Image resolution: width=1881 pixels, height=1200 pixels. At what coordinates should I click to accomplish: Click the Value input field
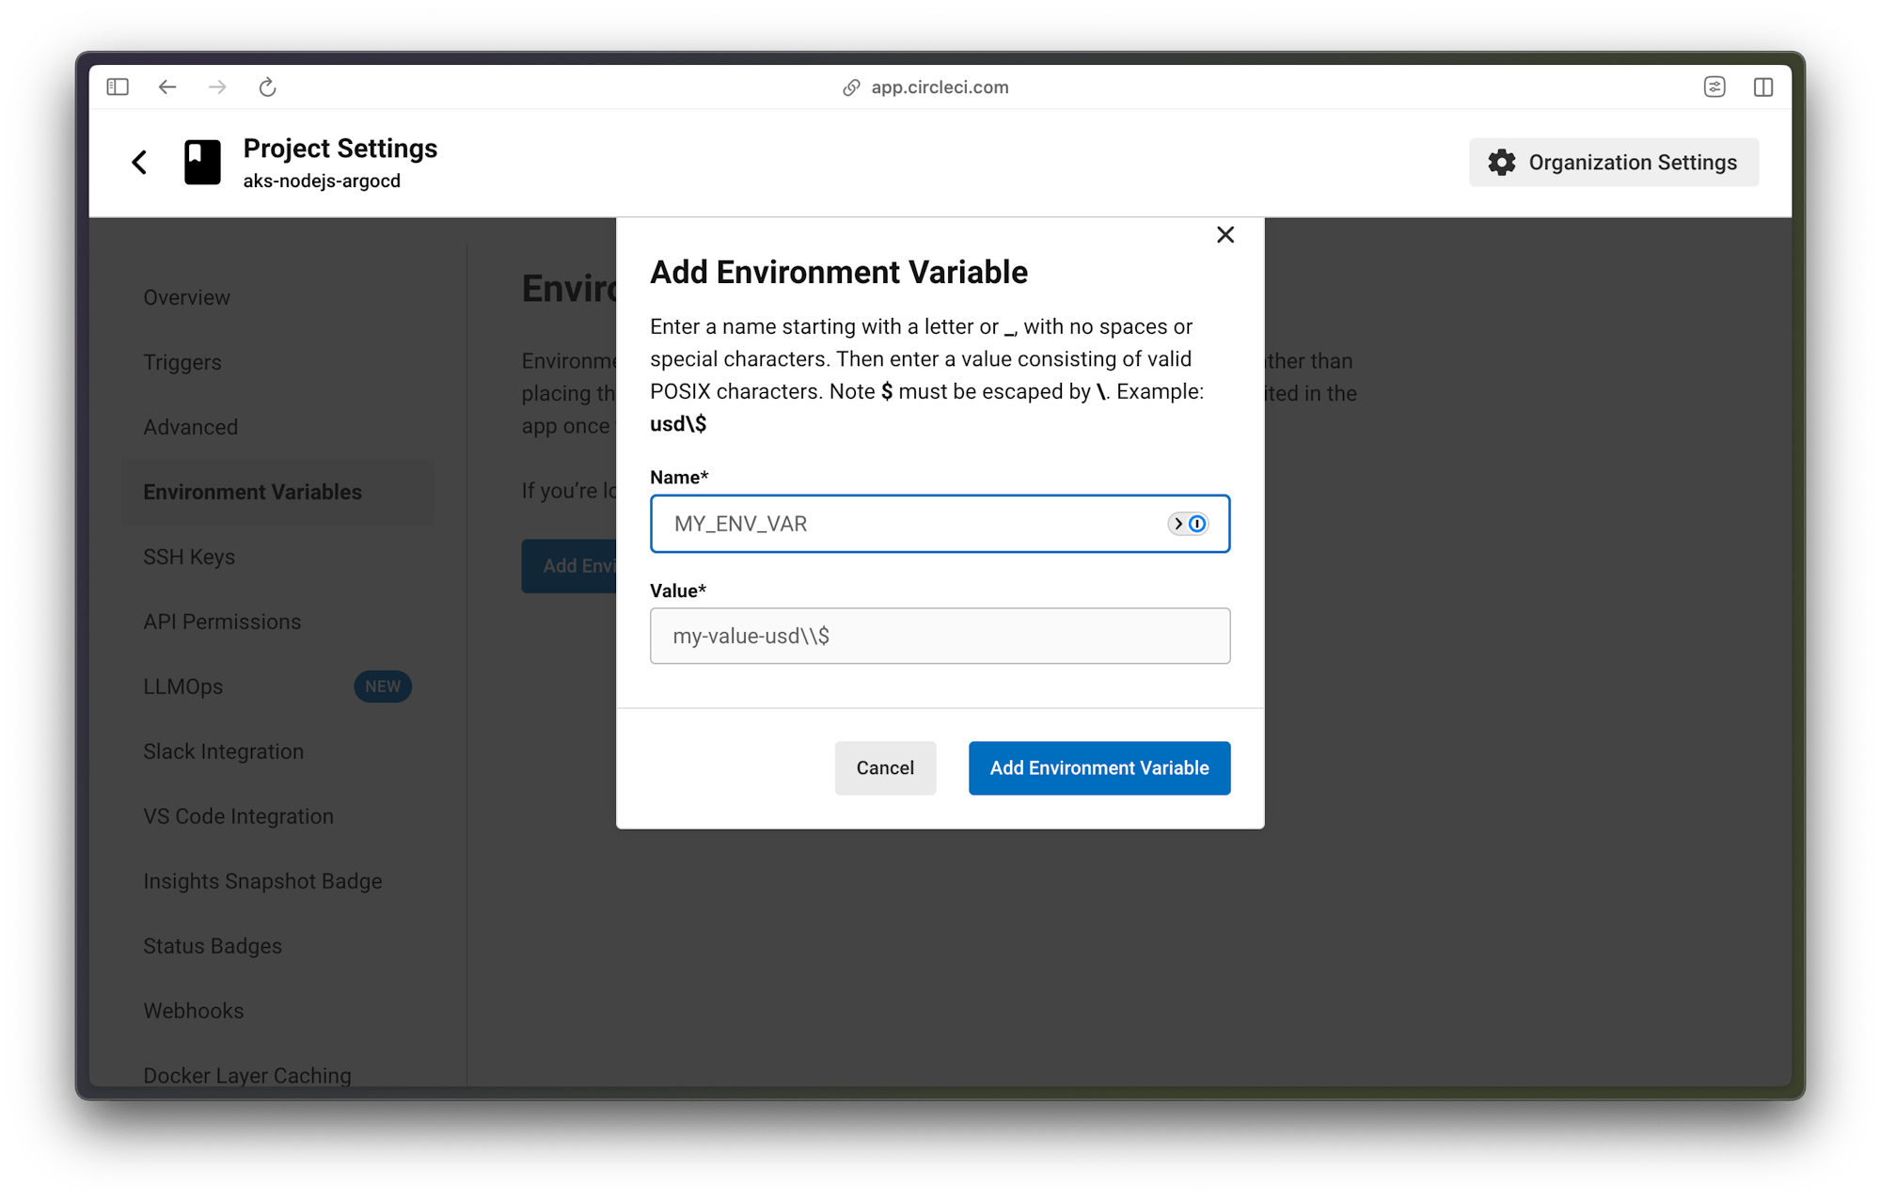(940, 636)
